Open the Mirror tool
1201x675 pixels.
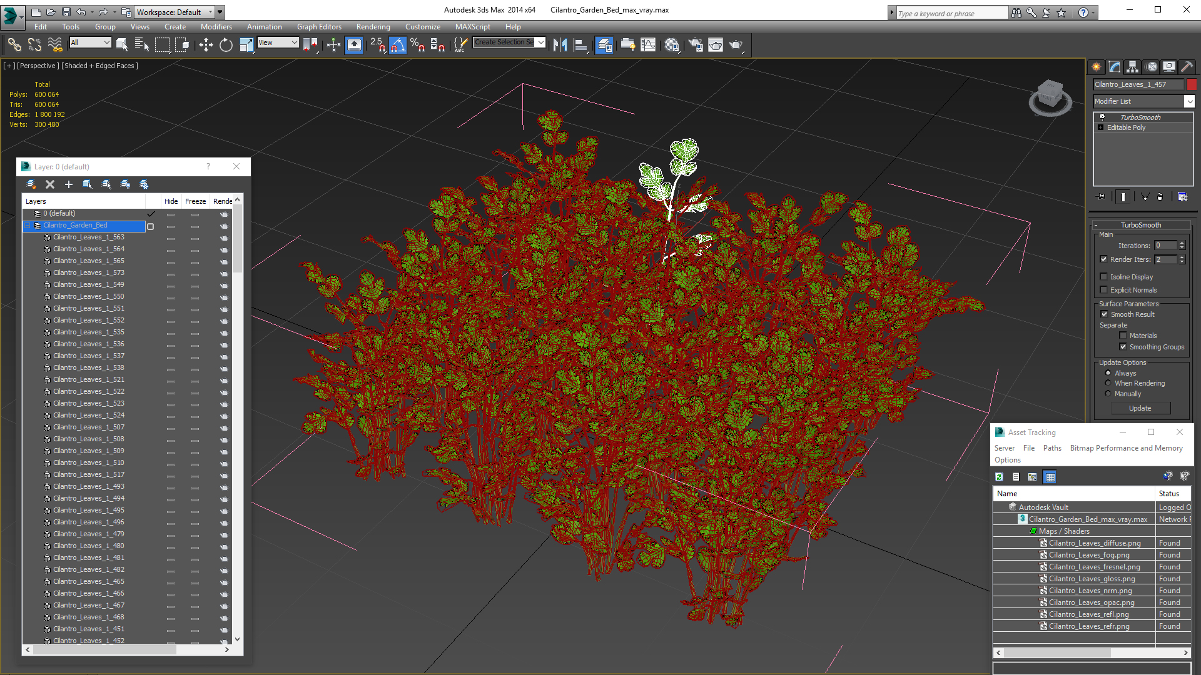pyautogui.click(x=560, y=44)
